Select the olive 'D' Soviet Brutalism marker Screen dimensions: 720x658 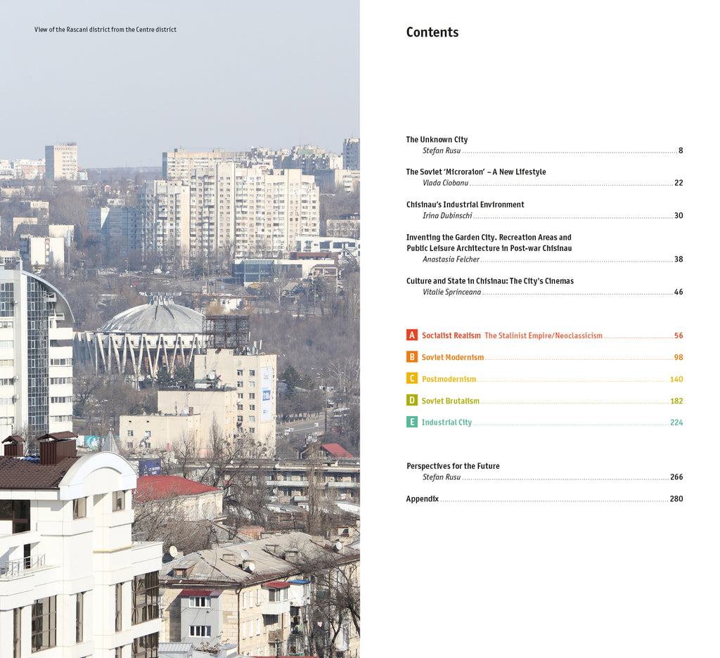click(411, 401)
